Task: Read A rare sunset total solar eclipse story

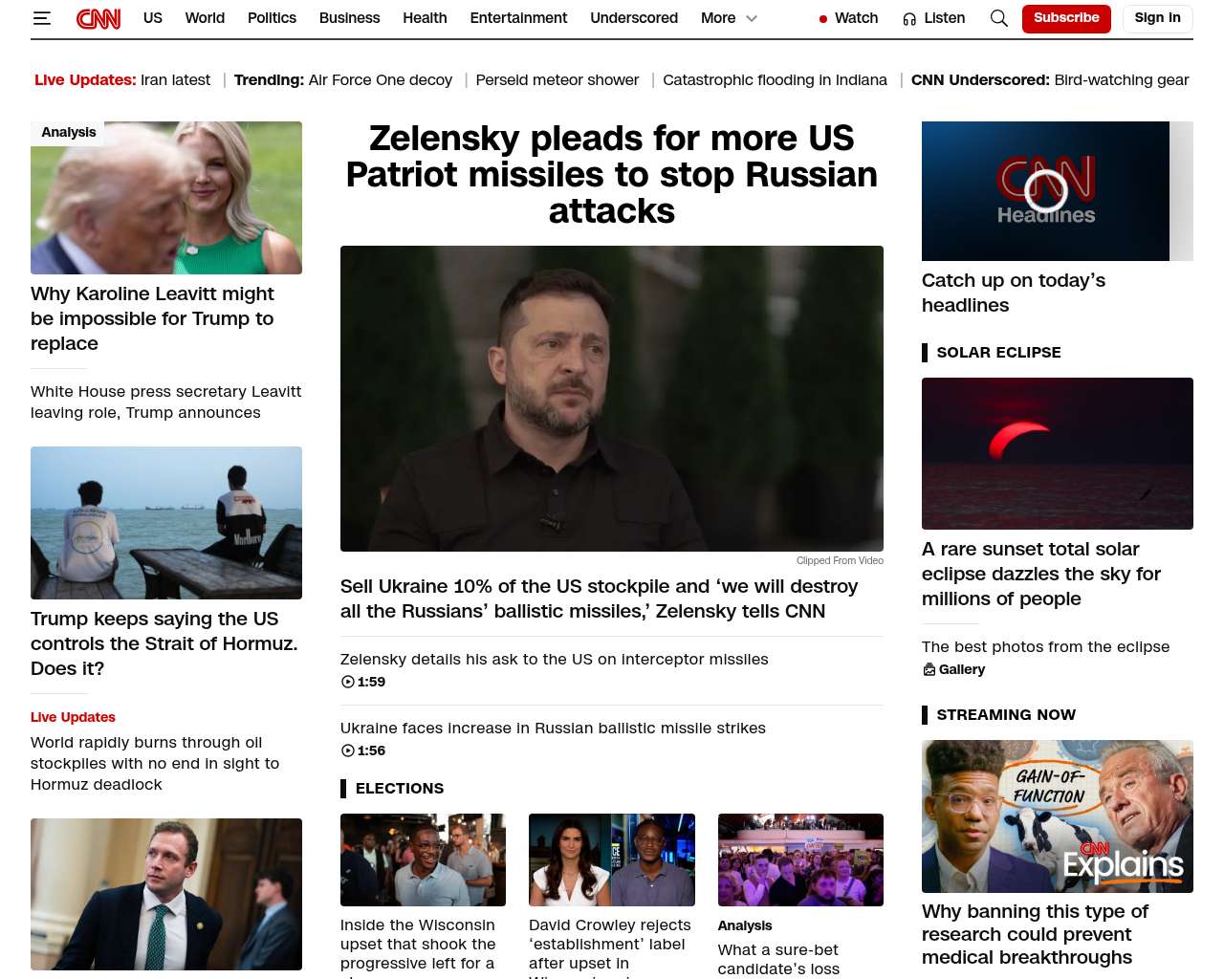Action: (1041, 574)
